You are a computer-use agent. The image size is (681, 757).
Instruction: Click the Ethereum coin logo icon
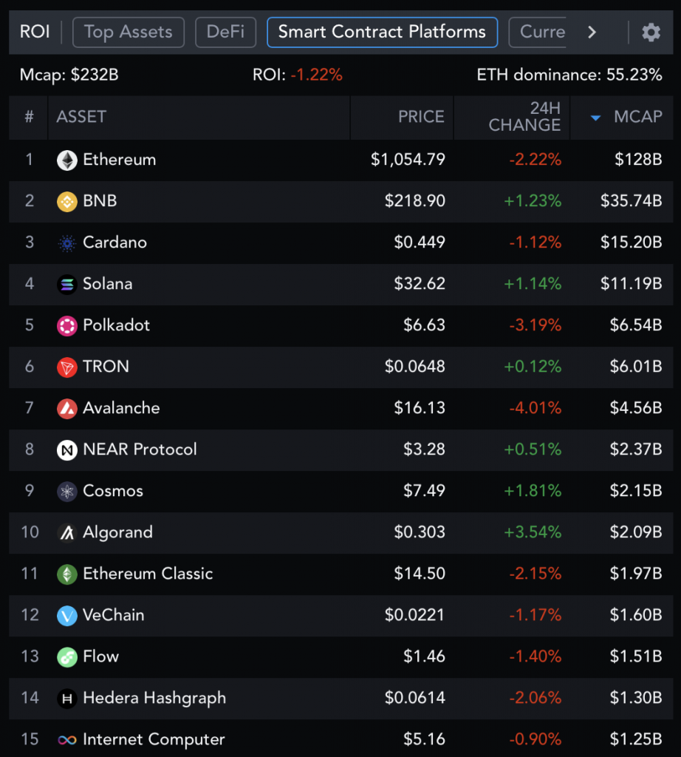[67, 160]
